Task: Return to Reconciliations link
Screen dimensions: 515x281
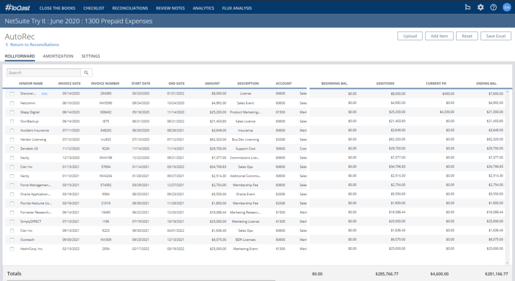Action: [32, 45]
